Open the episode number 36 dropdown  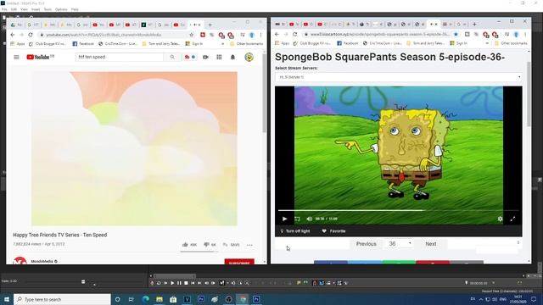[x=400, y=244]
